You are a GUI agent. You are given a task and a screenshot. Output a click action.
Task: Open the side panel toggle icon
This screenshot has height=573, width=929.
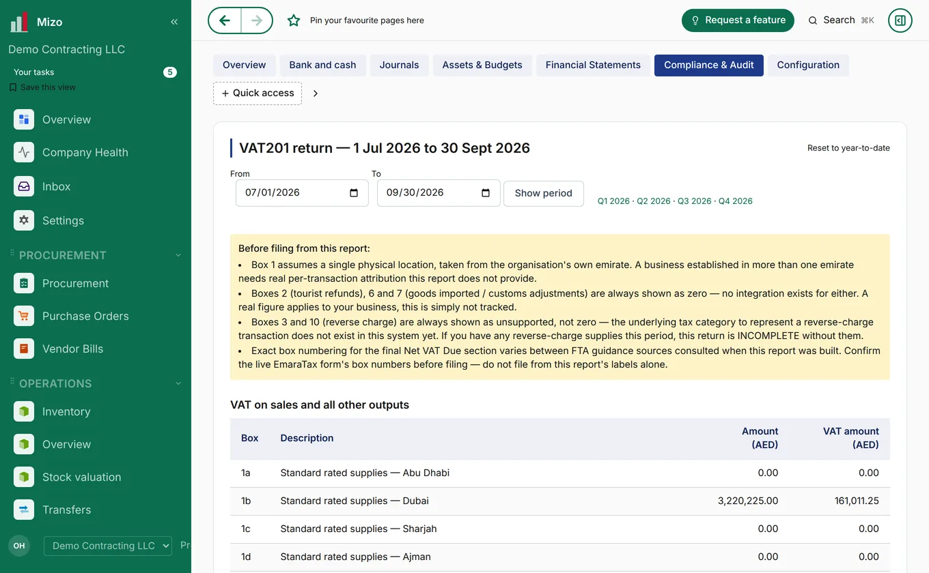pyautogui.click(x=900, y=20)
